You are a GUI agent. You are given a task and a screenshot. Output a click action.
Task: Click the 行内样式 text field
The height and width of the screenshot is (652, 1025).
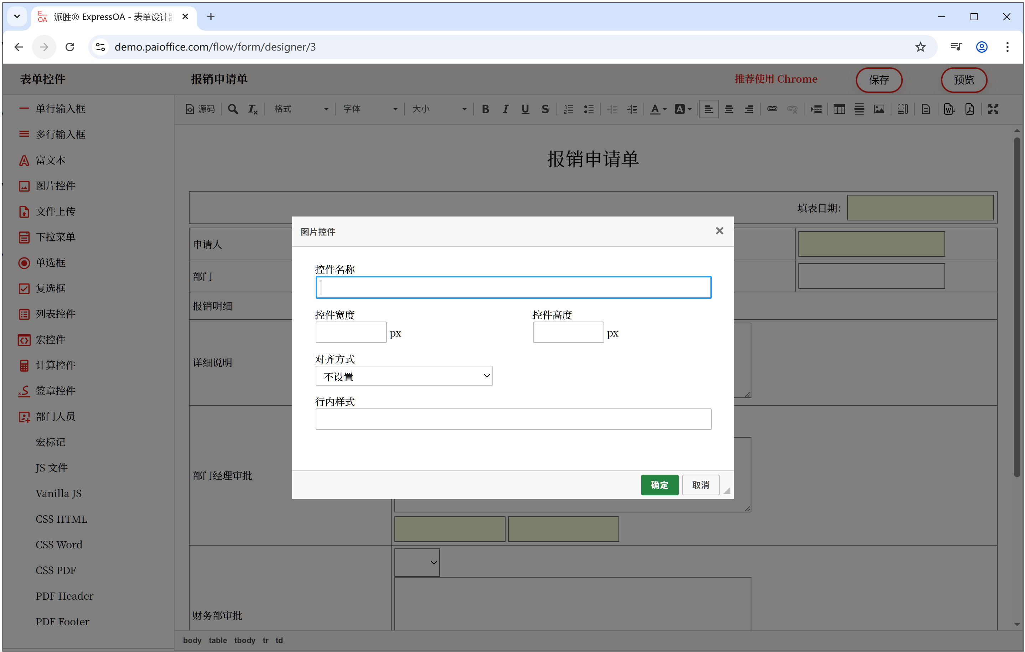click(513, 419)
